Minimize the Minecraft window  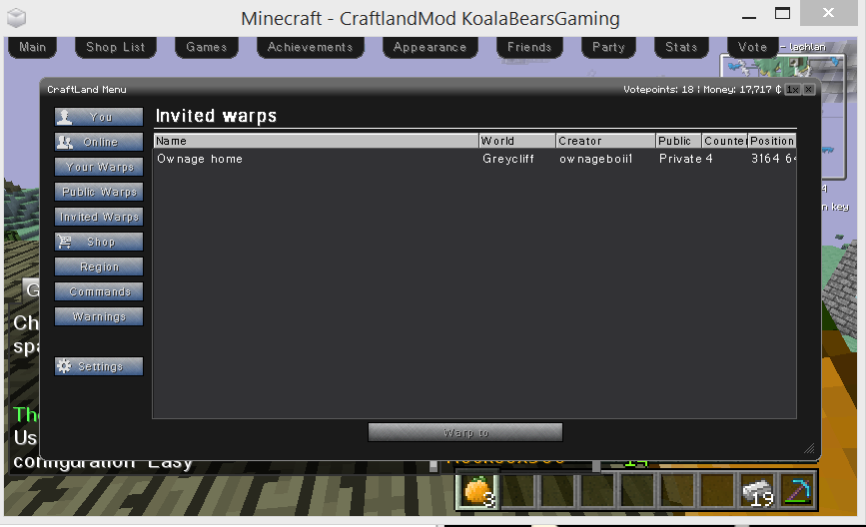coord(749,17)
